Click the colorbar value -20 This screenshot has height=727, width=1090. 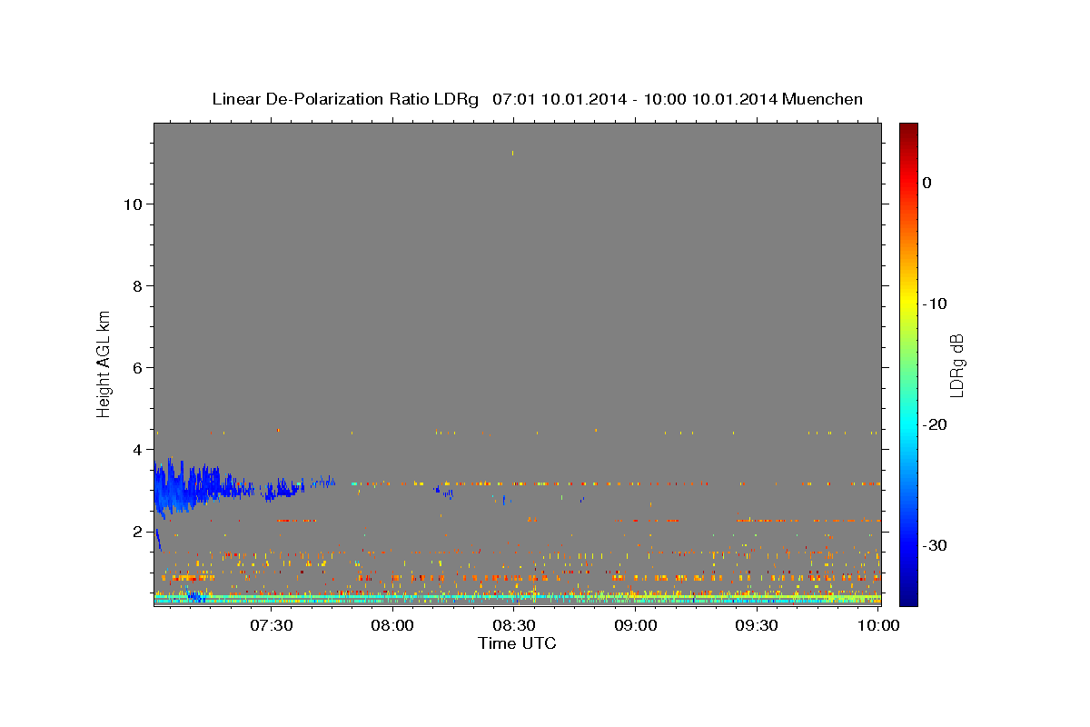click(936, 424)
